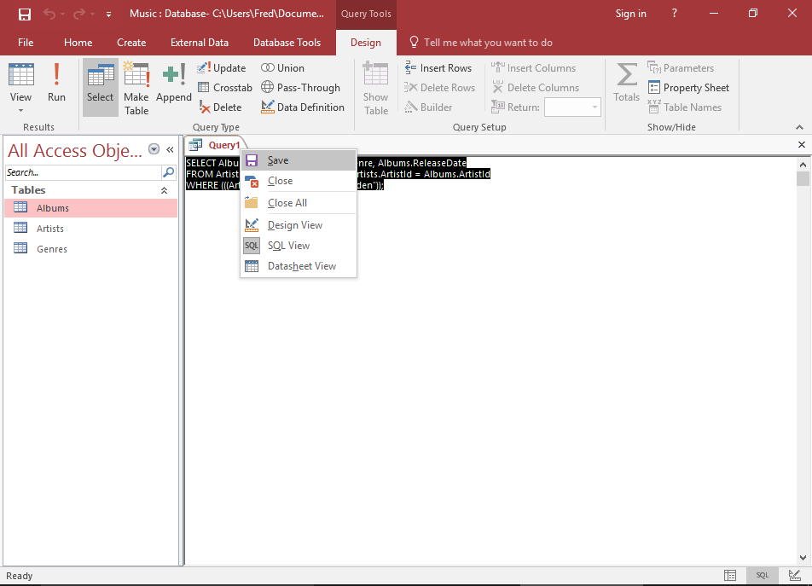Set query type to Data Definition
The height and width of the screenshot is (586, 812).
(303, 107)
